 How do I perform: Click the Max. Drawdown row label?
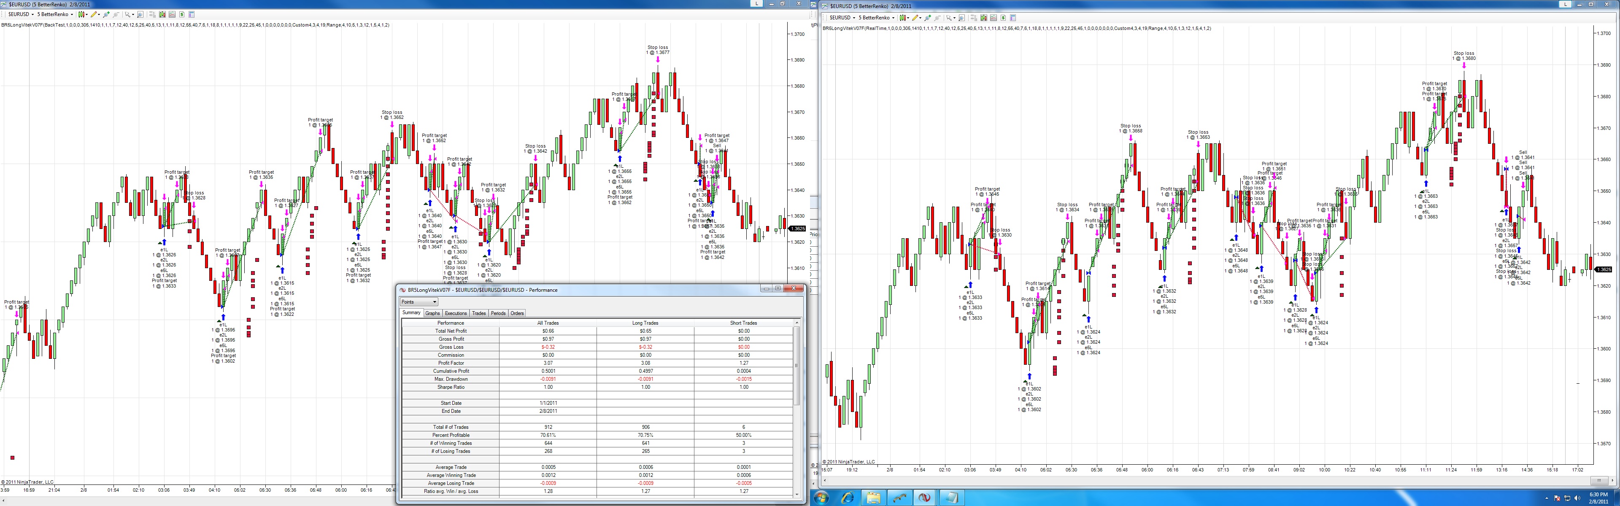(x=451, y=379)
